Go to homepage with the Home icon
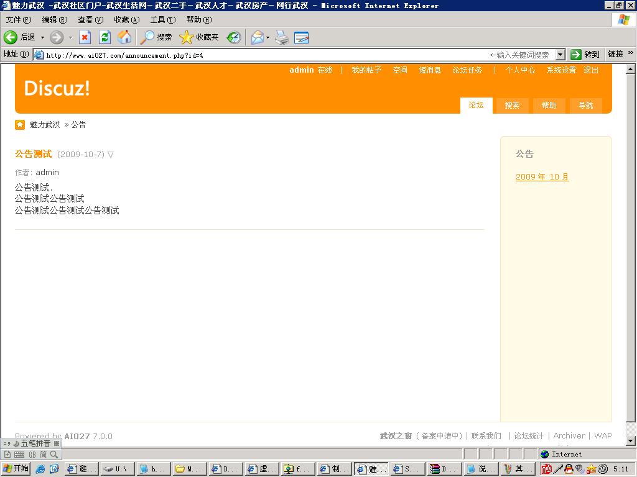The height and width of the screenshot is (477, 637). pos(126,37)
